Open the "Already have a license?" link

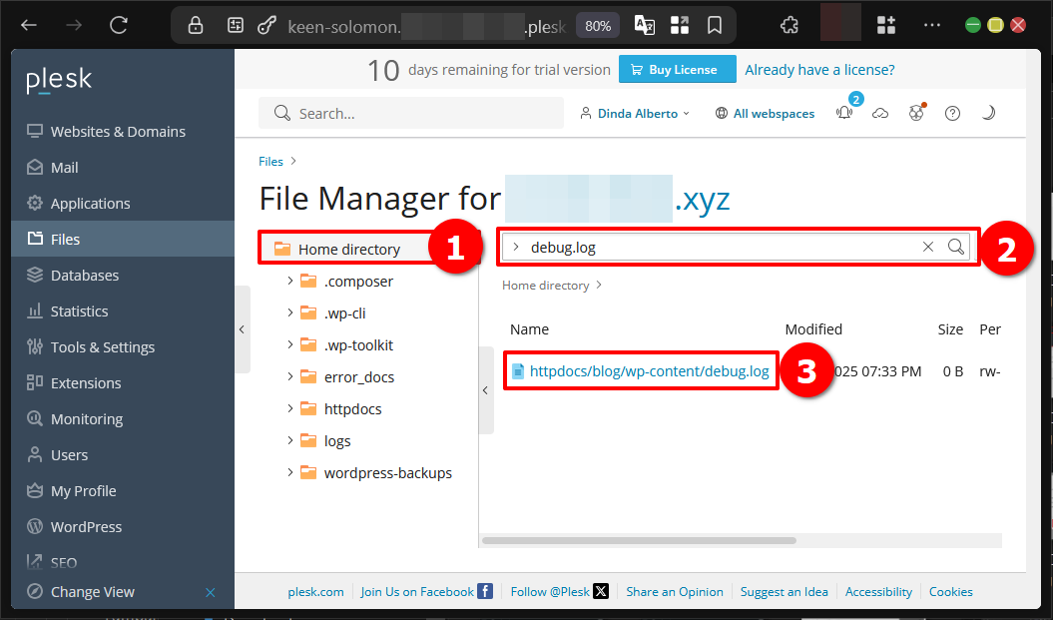tap(818, 69)
